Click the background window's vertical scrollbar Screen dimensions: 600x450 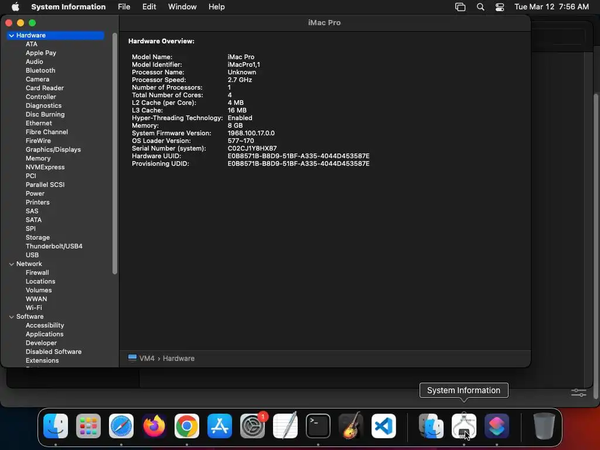click(595, 246)
